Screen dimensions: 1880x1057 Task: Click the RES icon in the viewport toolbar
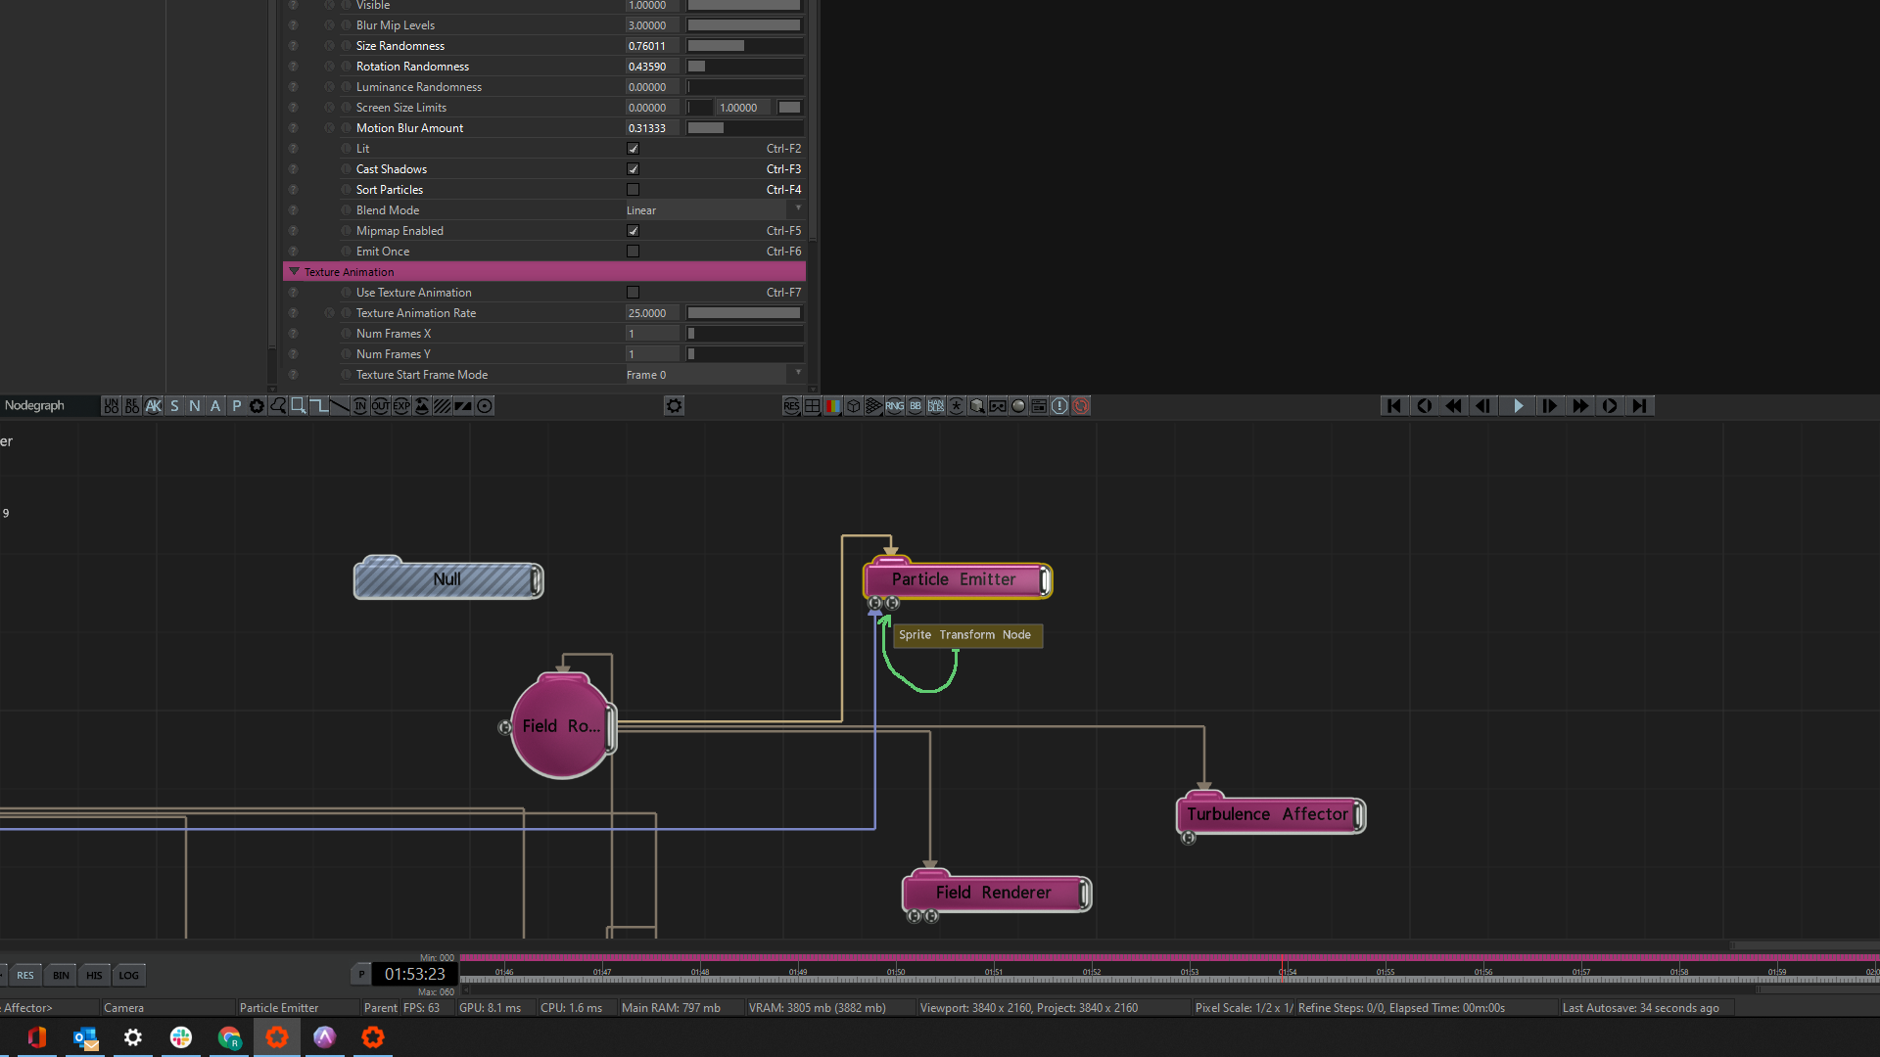[x=791, y=406]
